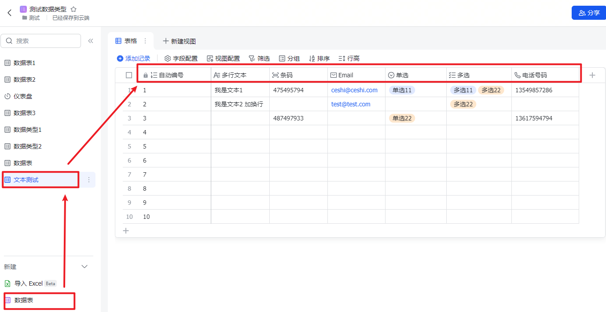Open the ceshi@ceshi.com email link
Image resolution: width=606 pixels, height=312 pixels.
coord(354,90)
